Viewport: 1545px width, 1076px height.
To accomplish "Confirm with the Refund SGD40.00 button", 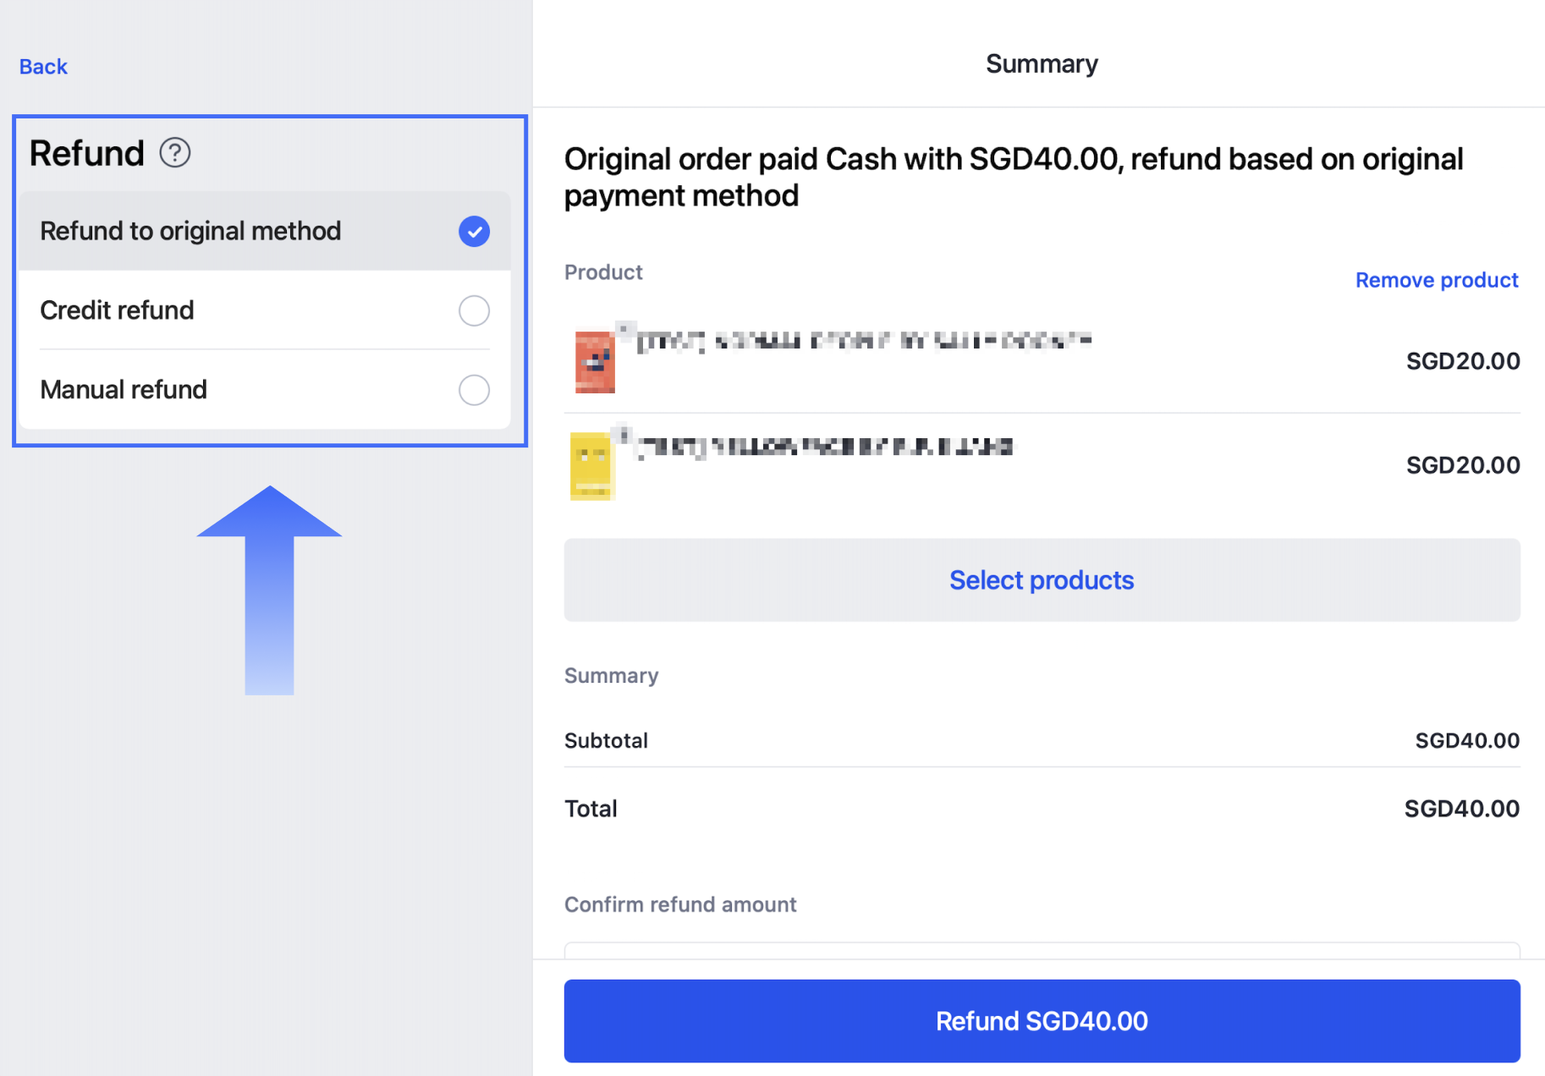I will (1042, 1021).
